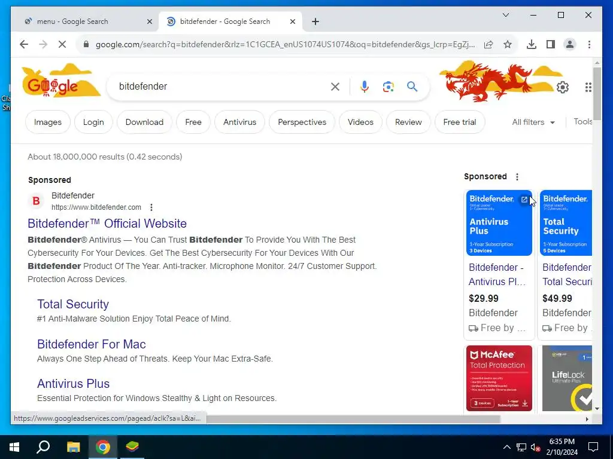This screenshot has height=459, width=613.
Task: Close the menu - Google Search tab
Action: point(149,22)
